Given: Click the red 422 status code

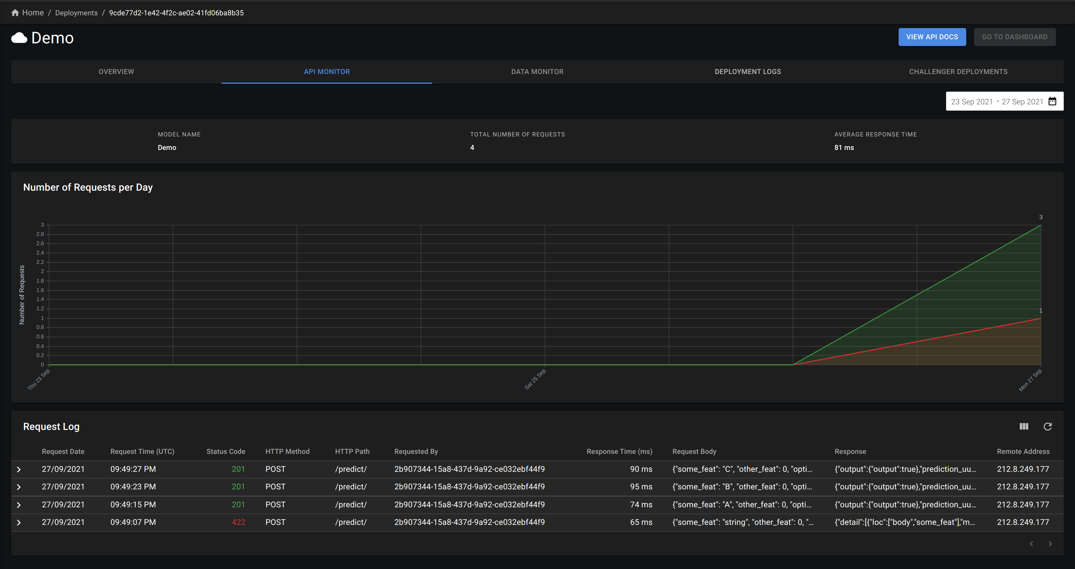Looking at the screenshot, I should click(238, 522).
